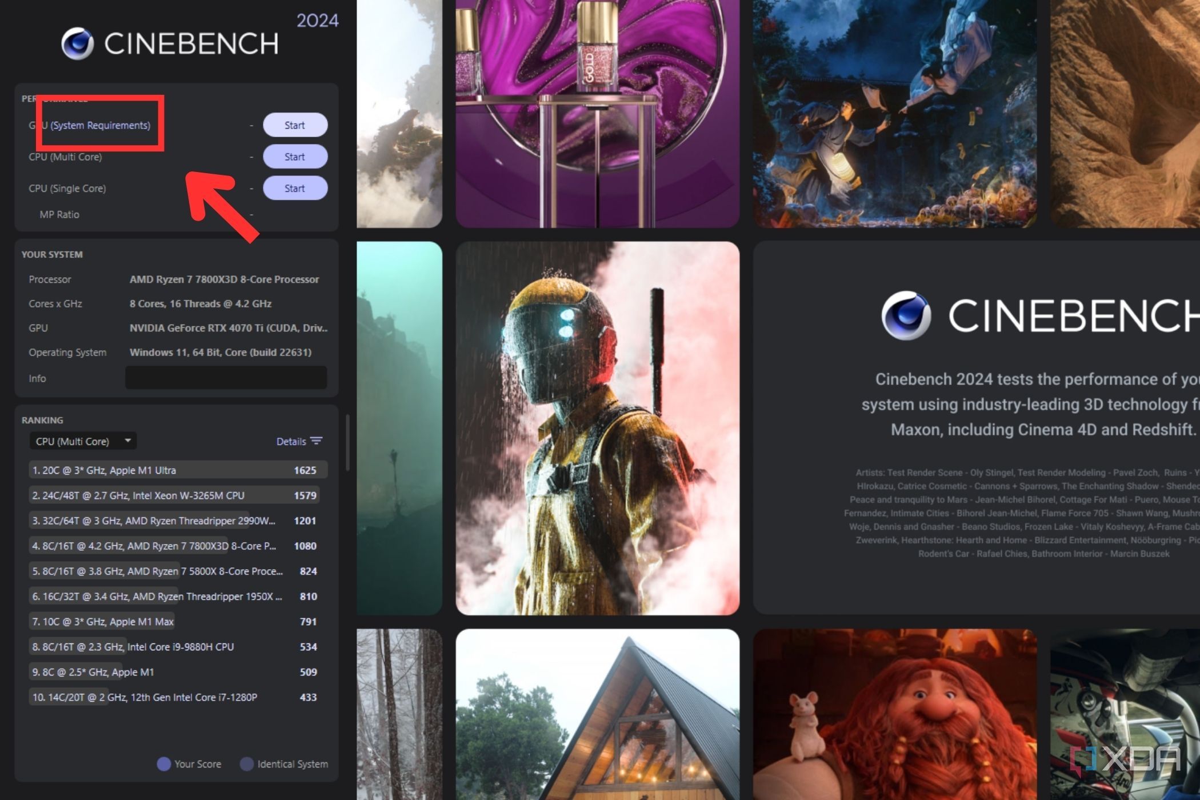Click the Your Score legend dot
Screen dimensions: 1200x800
164,764
